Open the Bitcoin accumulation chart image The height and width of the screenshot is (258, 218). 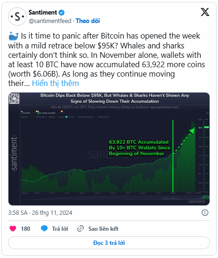[109, 149]
